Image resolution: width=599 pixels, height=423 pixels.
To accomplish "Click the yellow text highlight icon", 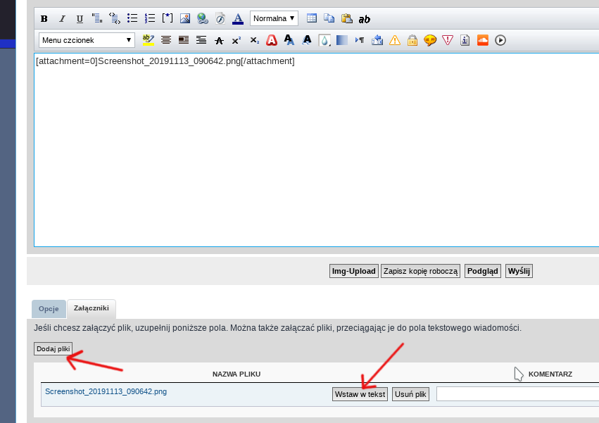I will point(149,40).
